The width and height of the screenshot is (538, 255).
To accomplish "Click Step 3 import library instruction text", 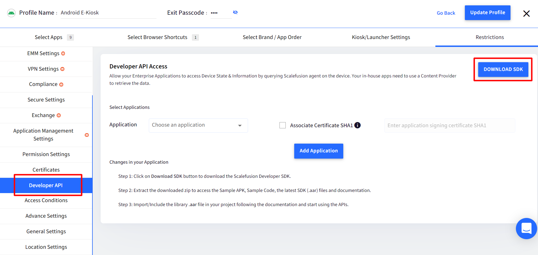I will coord(234,205).
